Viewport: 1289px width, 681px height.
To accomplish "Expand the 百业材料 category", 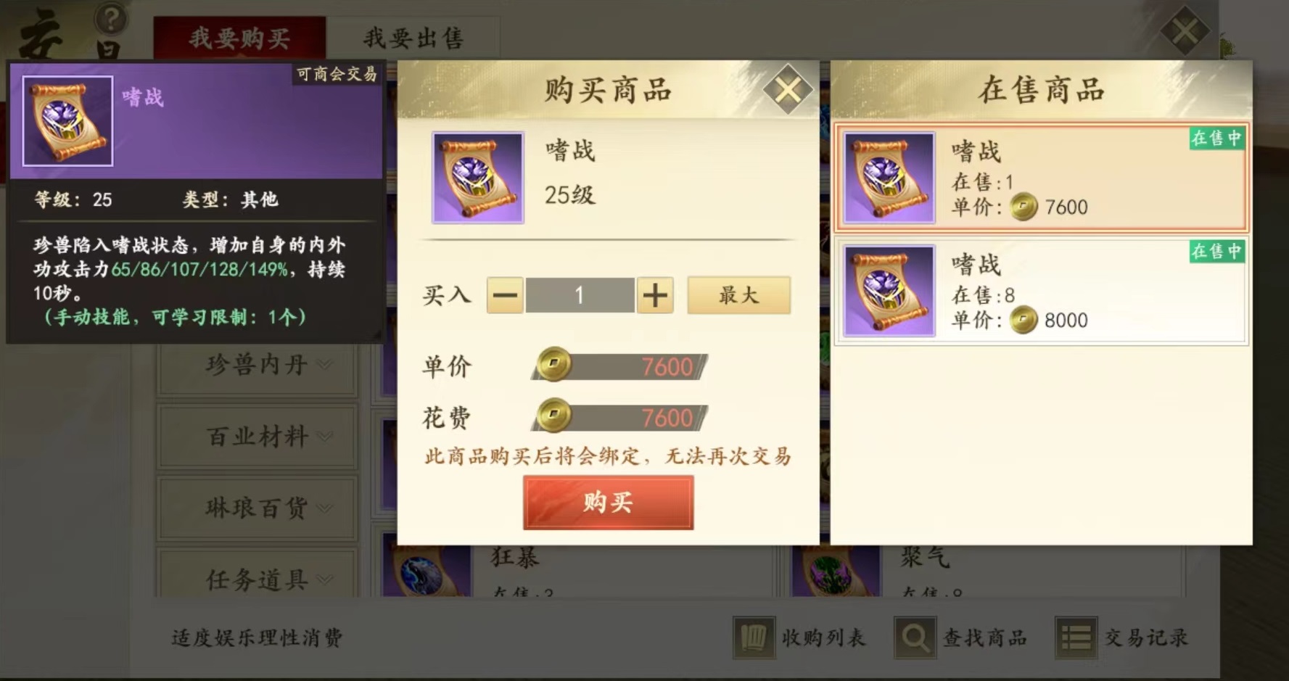I will coord(258,437).
